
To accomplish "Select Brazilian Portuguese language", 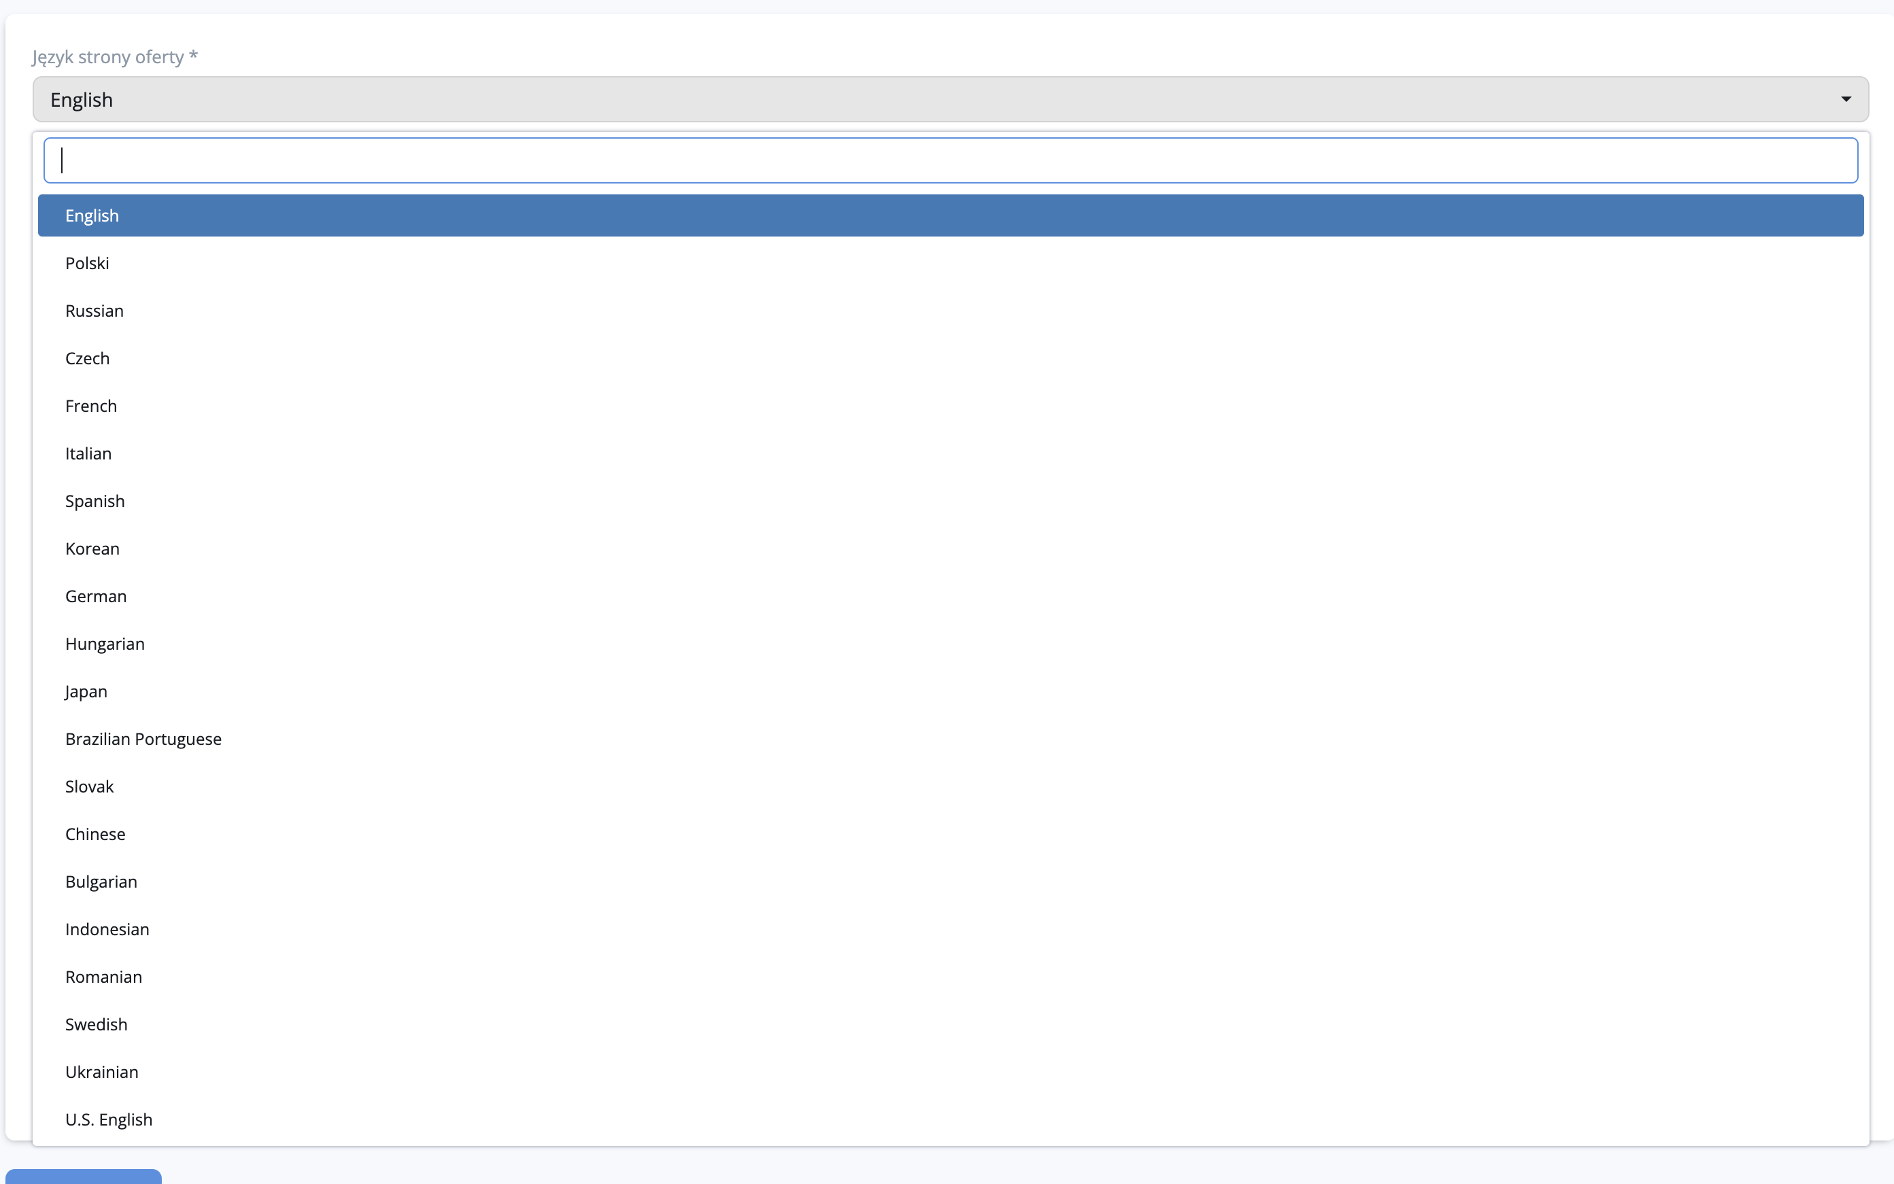I will tap(950, 739).
